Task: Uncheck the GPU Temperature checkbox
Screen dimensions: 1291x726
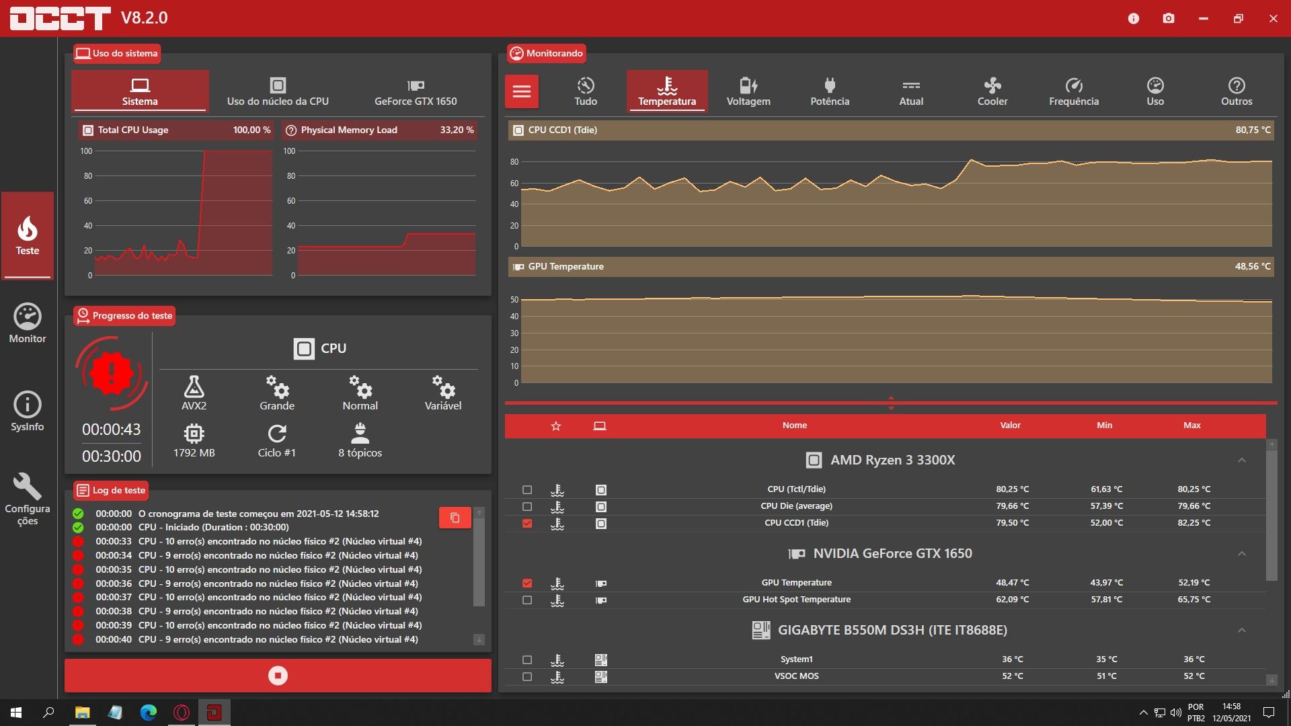Action: click(x=527, y=583)
